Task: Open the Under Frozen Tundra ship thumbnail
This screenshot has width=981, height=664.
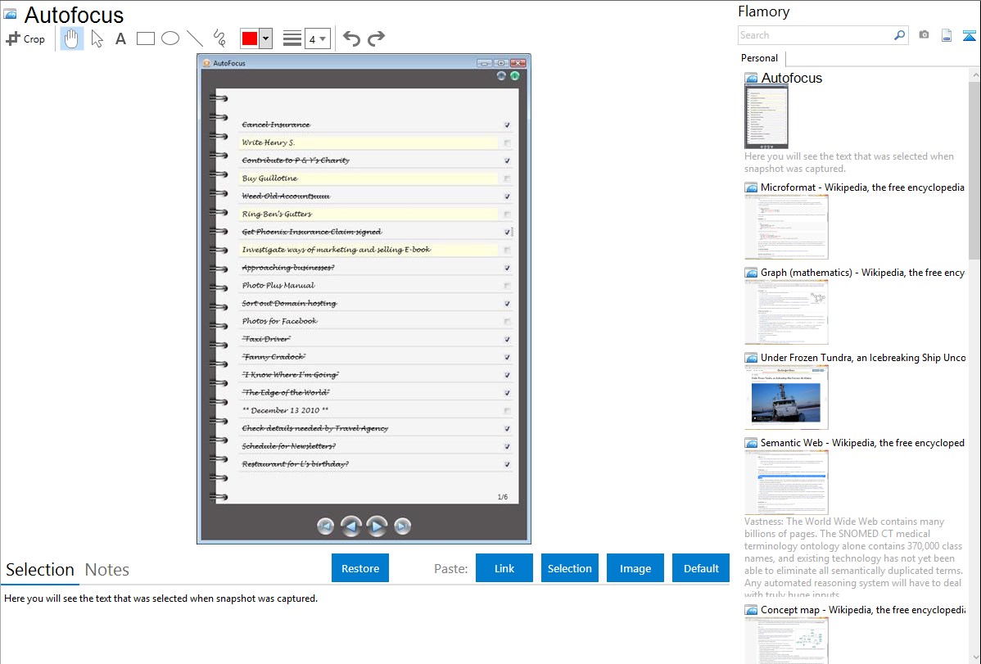Action: click(x=786, y=397)
